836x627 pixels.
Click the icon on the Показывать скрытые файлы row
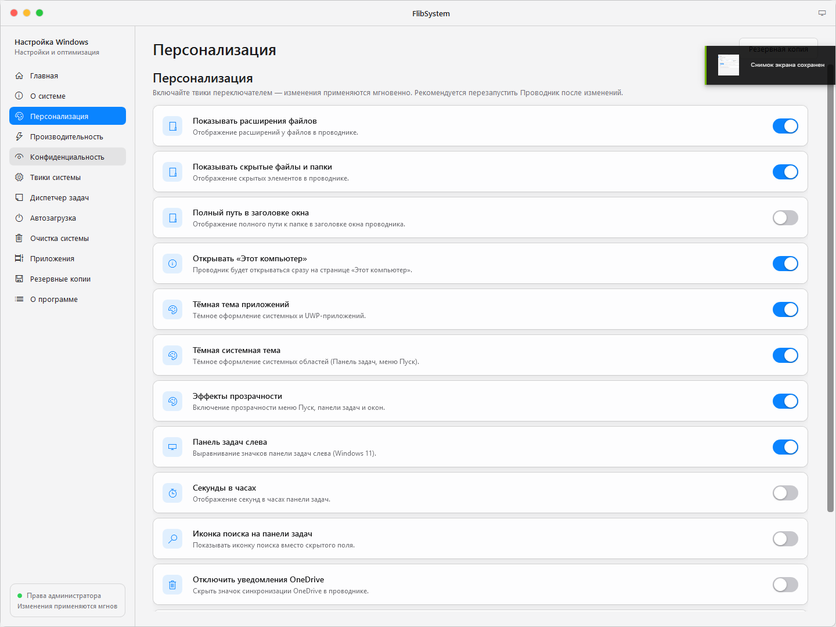click(172, 172)
